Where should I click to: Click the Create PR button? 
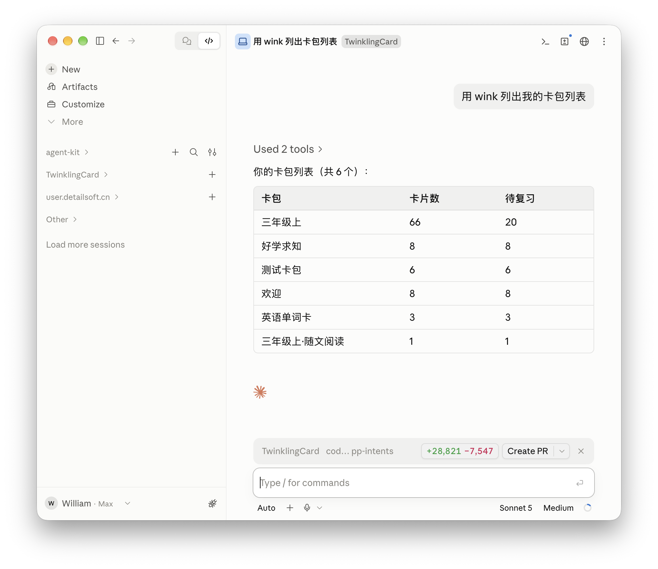[x=528, y=451]
